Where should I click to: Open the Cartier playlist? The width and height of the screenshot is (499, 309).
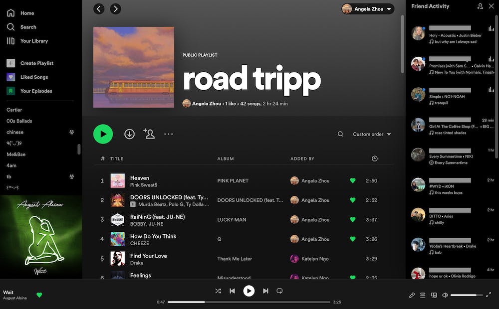[x=14, y=110]
